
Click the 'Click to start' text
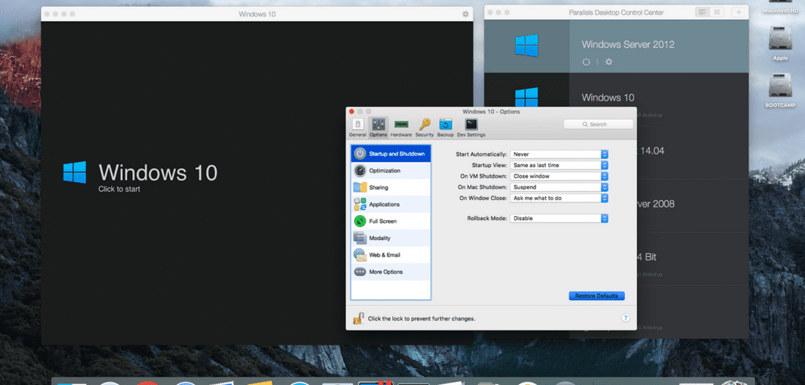click(119, 190)
